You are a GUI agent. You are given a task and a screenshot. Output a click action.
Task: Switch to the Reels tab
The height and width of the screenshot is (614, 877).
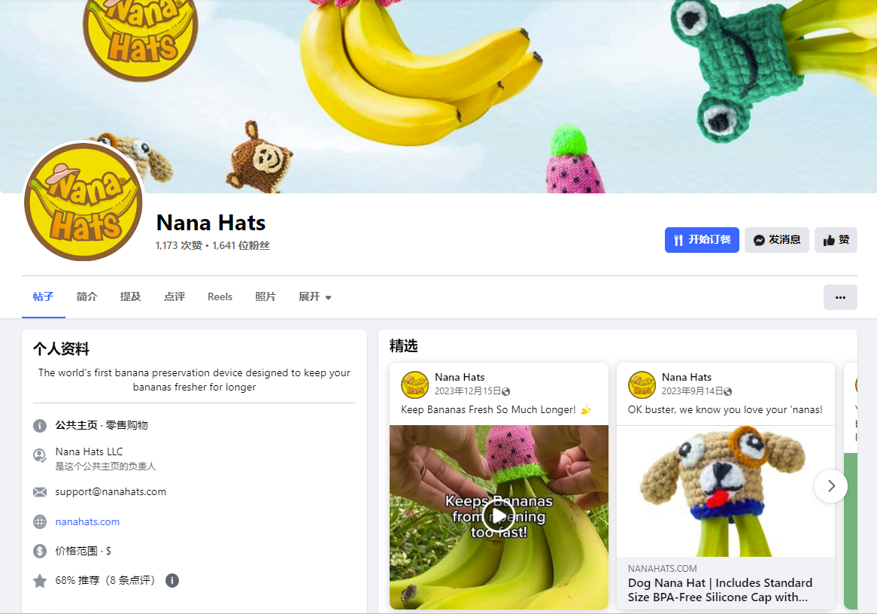click(x=220, y=296)
